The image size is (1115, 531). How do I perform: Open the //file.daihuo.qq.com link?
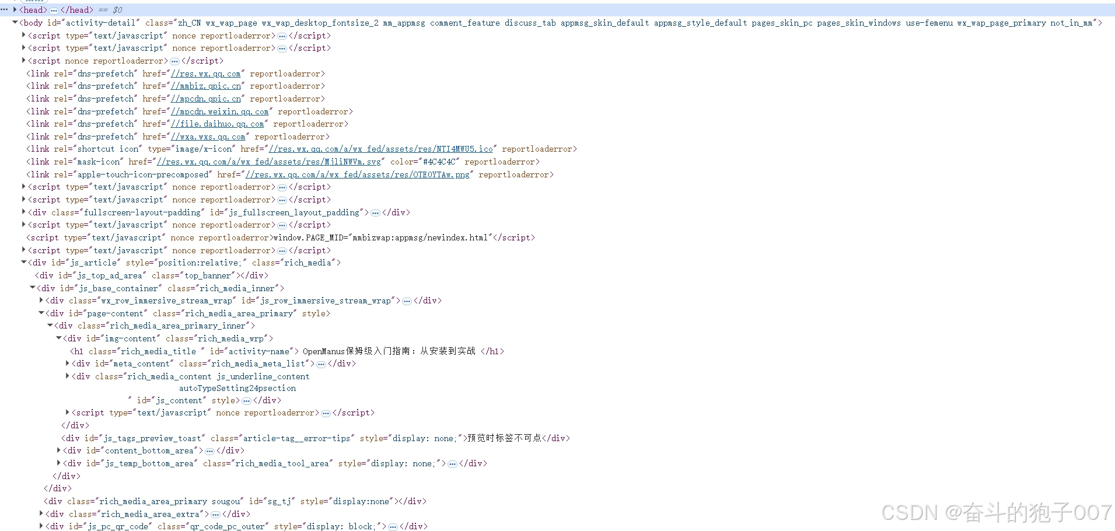coord(217,124)
